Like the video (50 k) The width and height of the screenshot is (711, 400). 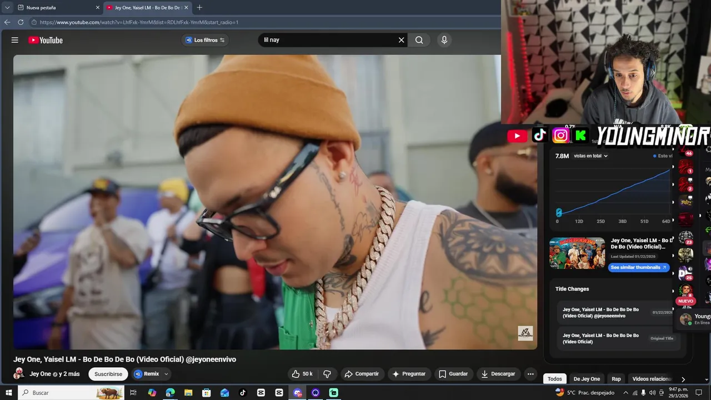click(302, 374)
